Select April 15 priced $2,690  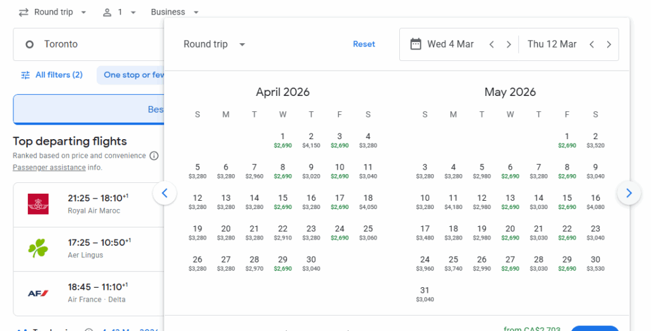pyautogui.click(x=283, y=202)
